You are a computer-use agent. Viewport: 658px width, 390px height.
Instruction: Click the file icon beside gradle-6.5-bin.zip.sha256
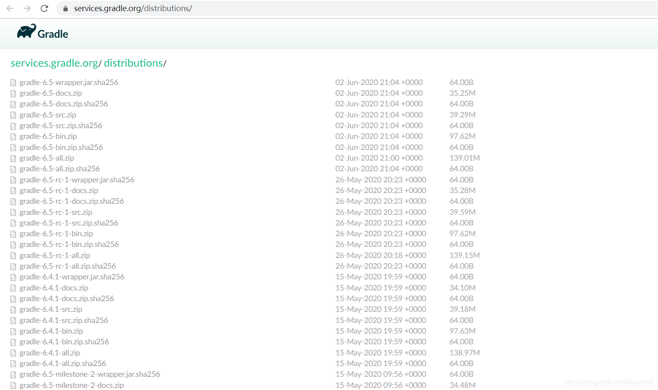click(13, 147)
